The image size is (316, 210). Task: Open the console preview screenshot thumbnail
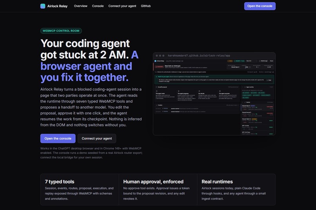(214, 94)
